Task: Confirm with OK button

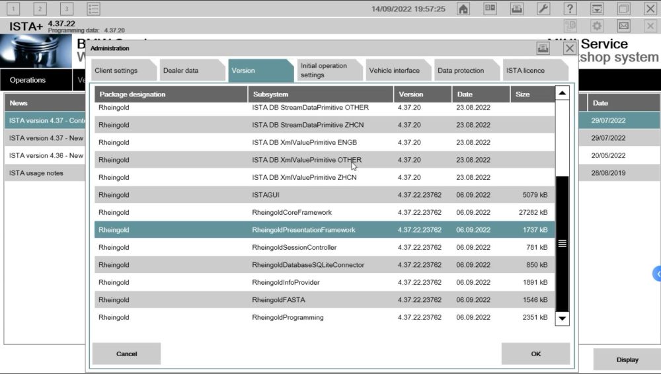Action: [536, 354]
